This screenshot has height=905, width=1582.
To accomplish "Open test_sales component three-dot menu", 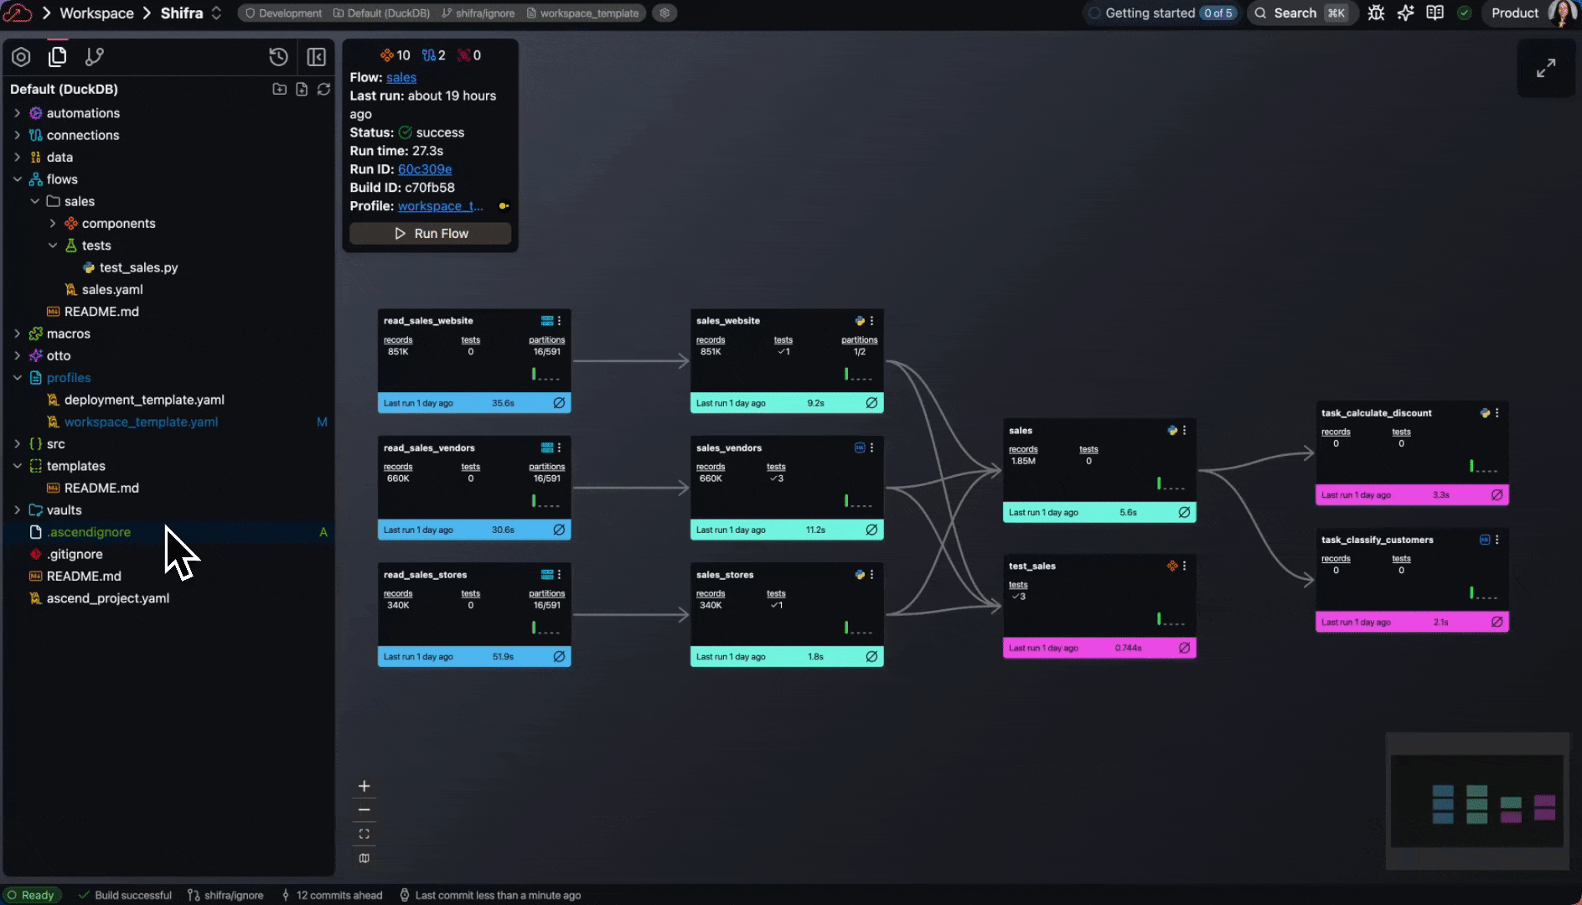I will coord(1184,566).
